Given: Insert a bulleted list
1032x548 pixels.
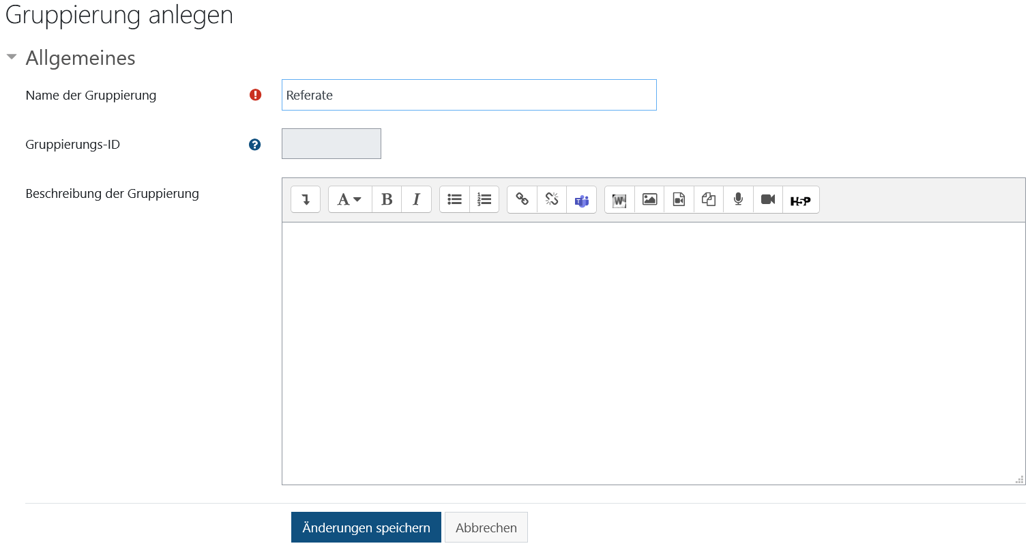Looking at the screenshot, I should click(454, 199).
